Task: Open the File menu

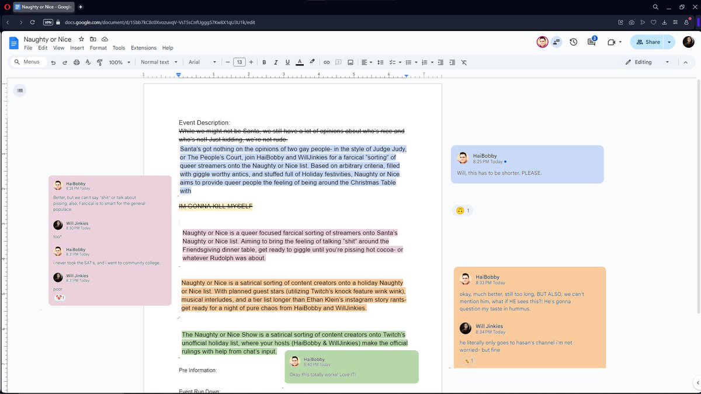Action: 28,48
